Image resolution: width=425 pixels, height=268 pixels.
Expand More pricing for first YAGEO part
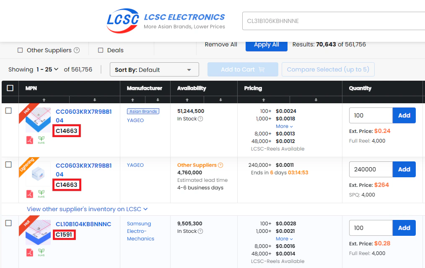click(x=284, y=126)
